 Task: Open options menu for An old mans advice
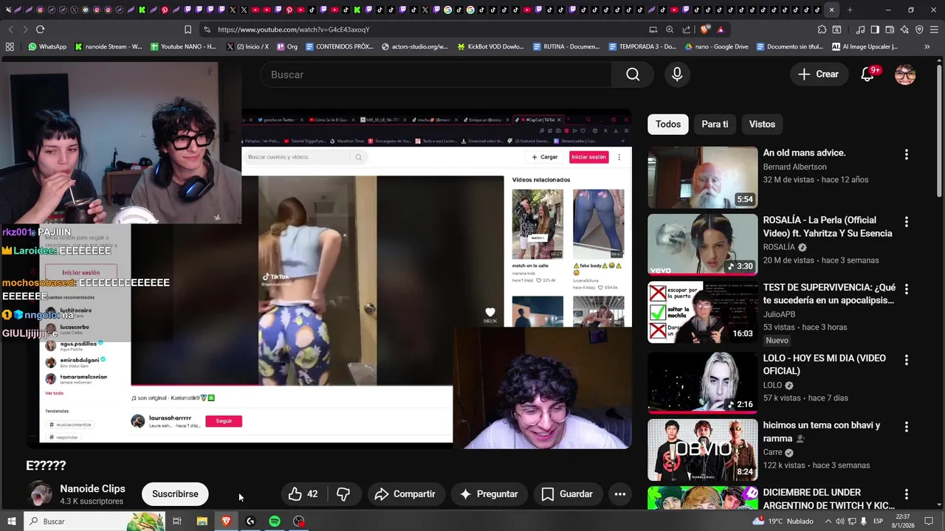point(907,155)
